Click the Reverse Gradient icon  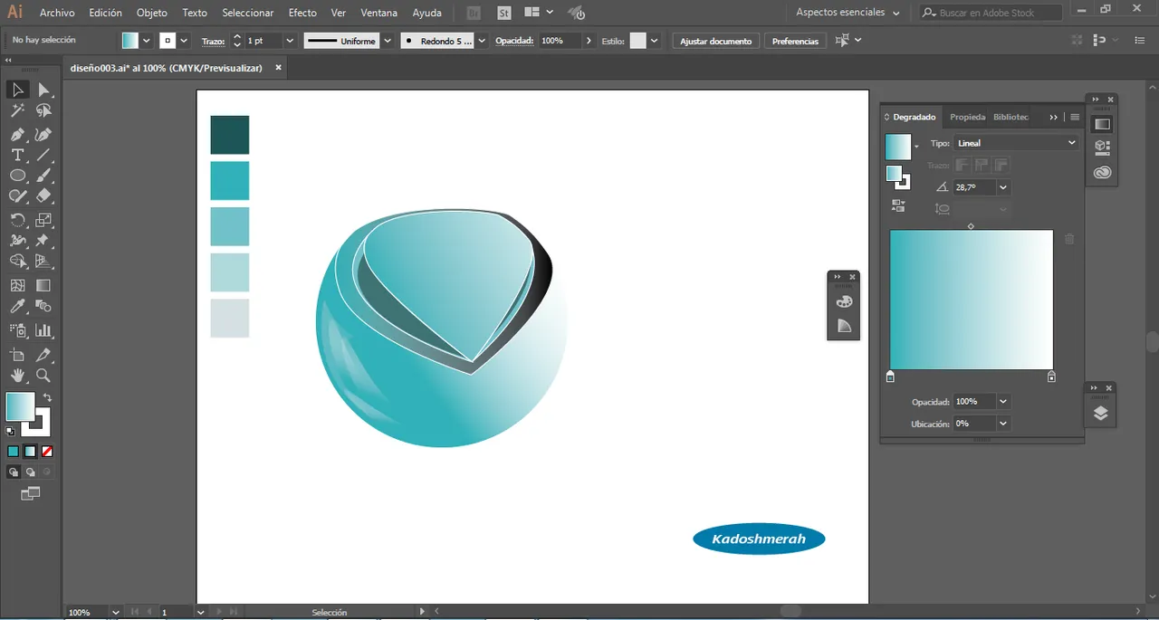pyautogui.click(x=898, y=205)
